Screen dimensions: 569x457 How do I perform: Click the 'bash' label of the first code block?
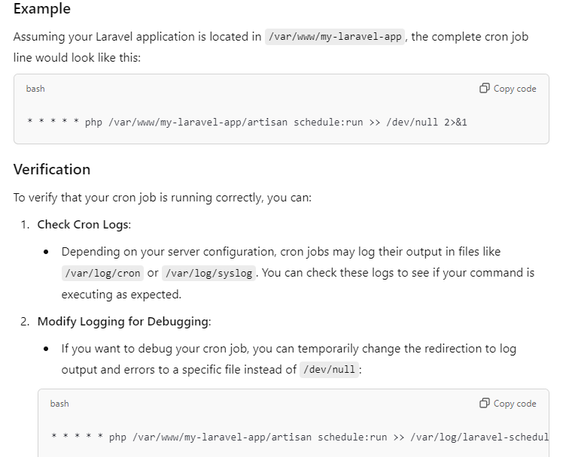tap(35, 89)
